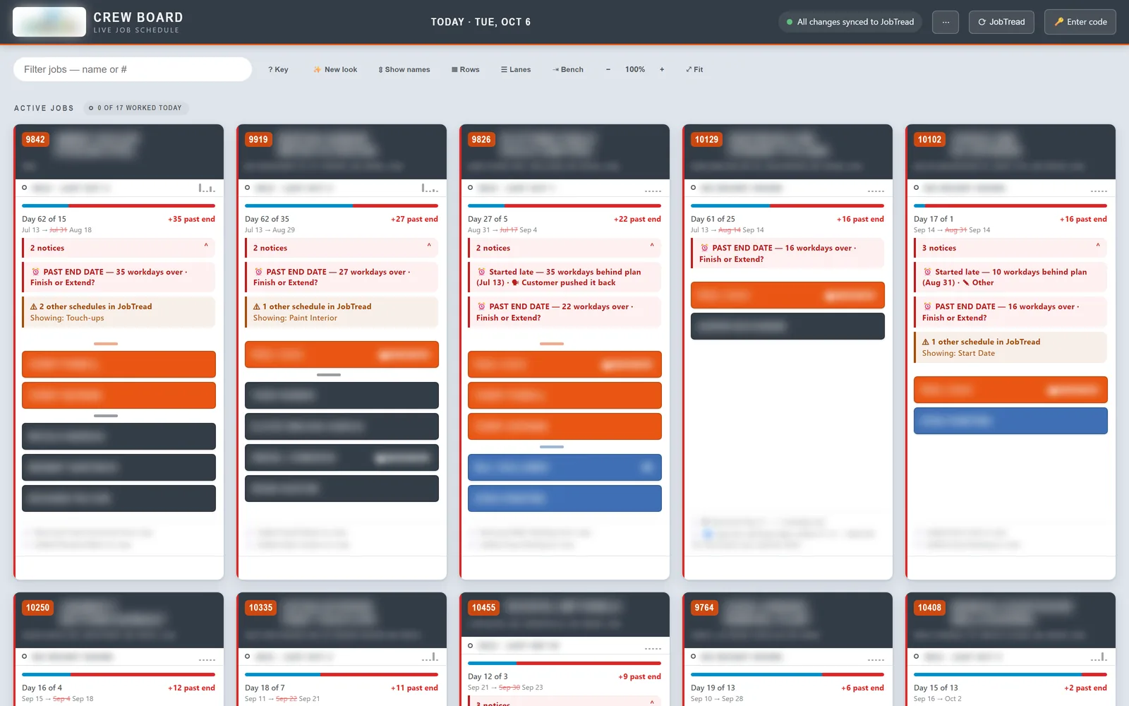Click job 9842 activity sparkline icon
The image size is (1129, 706).
207,188
